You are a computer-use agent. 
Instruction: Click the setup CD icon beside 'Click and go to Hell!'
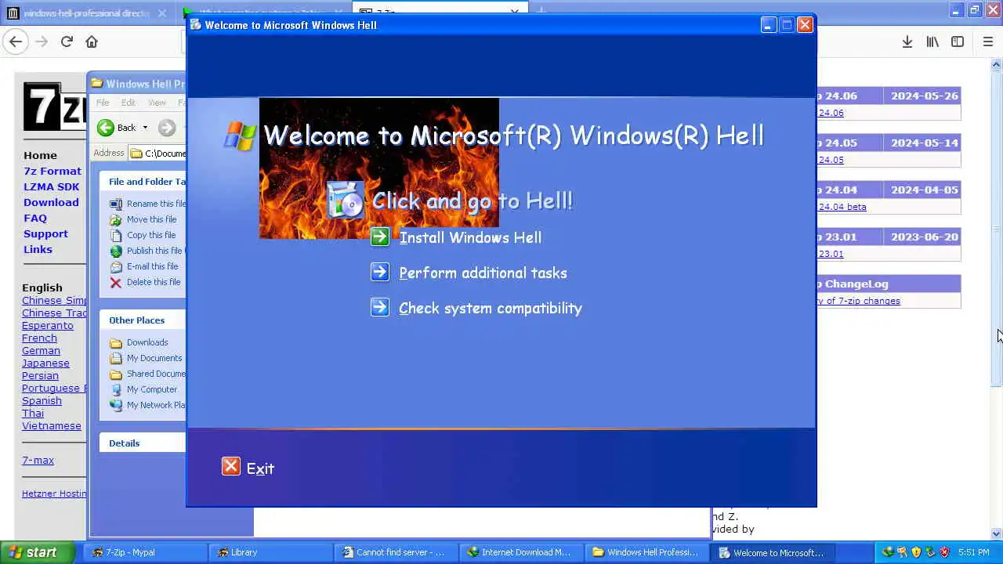tap(346, 200)
